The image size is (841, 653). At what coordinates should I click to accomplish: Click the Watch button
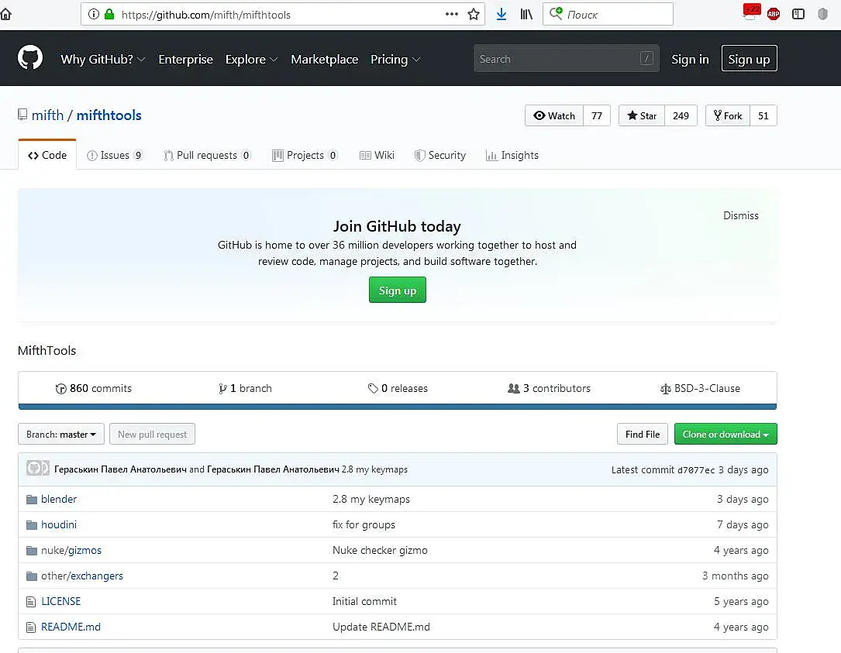[x=554, y=115]
